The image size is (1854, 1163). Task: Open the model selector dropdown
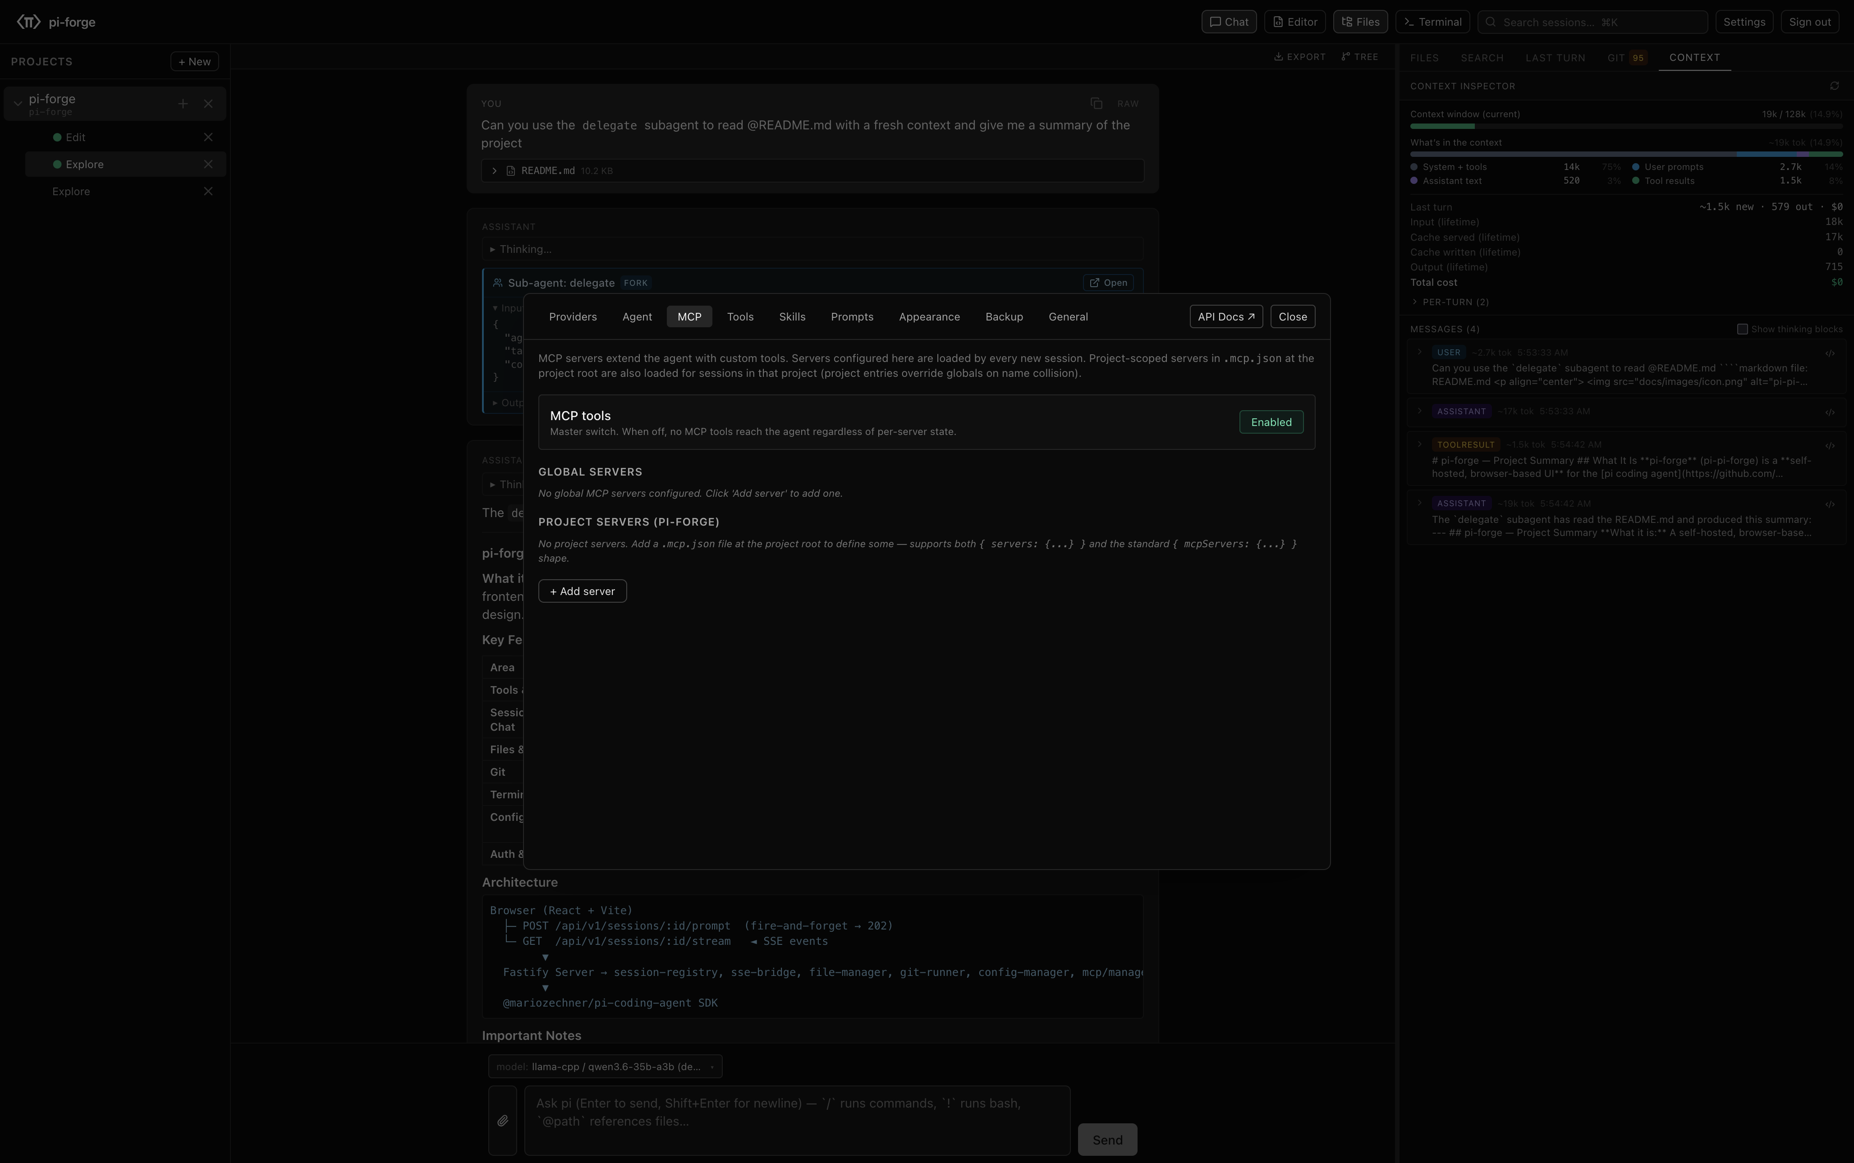click(606, 1067)
